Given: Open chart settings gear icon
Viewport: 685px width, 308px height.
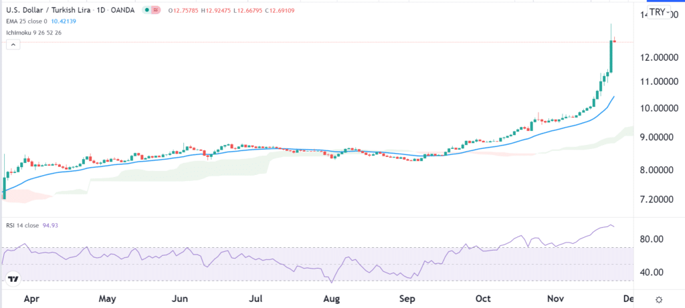Looking at the screenshot, I should [660, 299].
